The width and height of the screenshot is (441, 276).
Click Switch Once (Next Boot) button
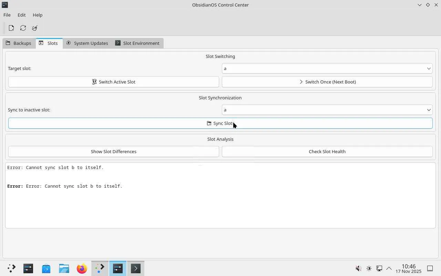tap(327, 82)
